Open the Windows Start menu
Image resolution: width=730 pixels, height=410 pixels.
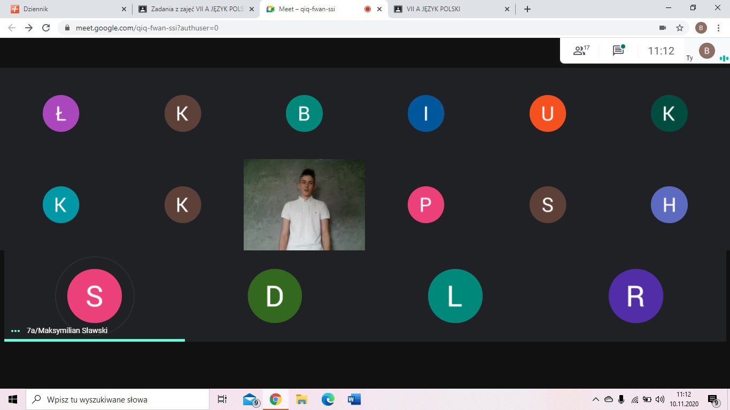tap(13, 399)
